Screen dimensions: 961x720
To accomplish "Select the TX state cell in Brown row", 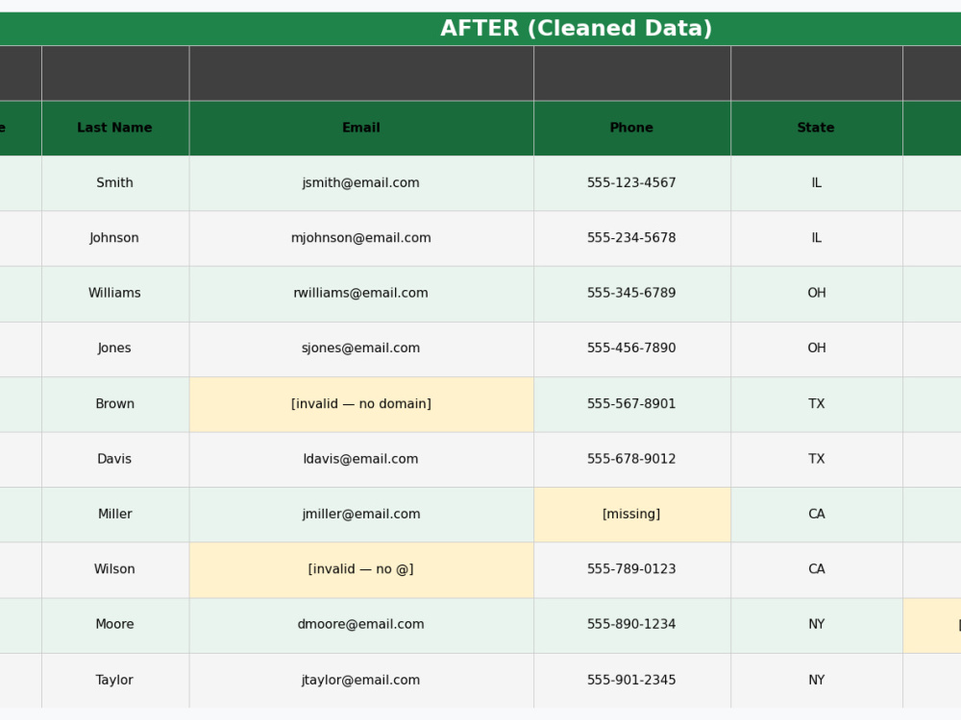I will click(816, 404).
